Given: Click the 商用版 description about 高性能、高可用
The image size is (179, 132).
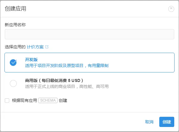Looking at the screenshot, I should 67,86.
